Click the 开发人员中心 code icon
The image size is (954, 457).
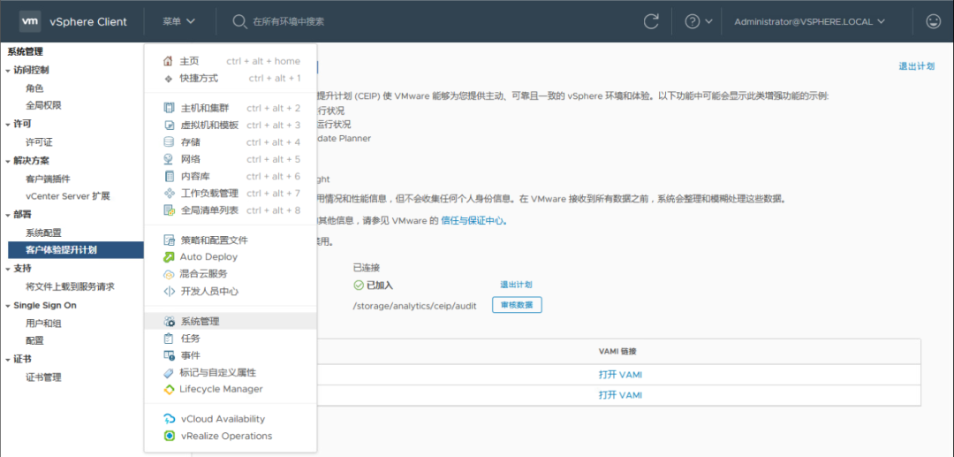[x=169, y=292]
